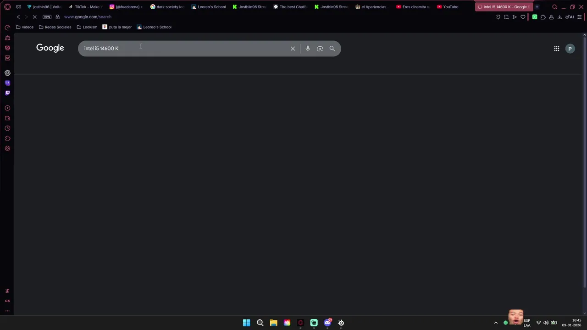587x330 pixels.
Task: Open the sidebar player icon
Action: tap(7, 108)
